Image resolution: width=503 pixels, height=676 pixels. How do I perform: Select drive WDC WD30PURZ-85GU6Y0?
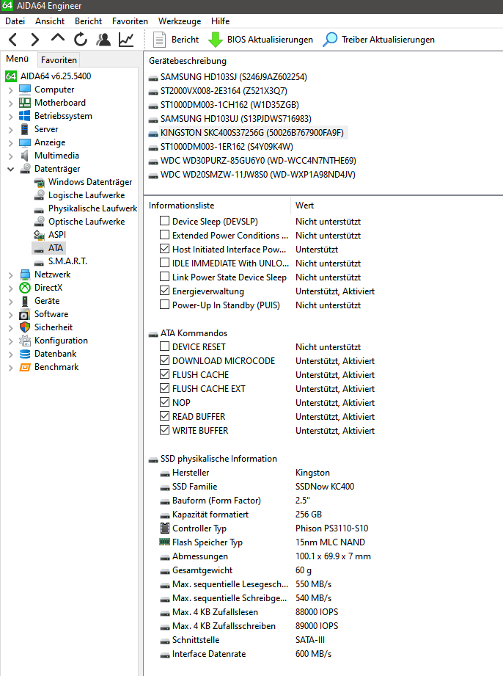click(258, 161)
